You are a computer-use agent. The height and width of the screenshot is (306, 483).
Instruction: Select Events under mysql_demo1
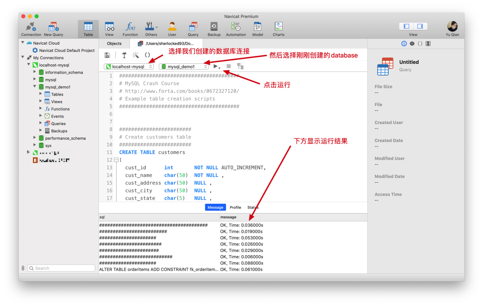click(x=57, y=116)
